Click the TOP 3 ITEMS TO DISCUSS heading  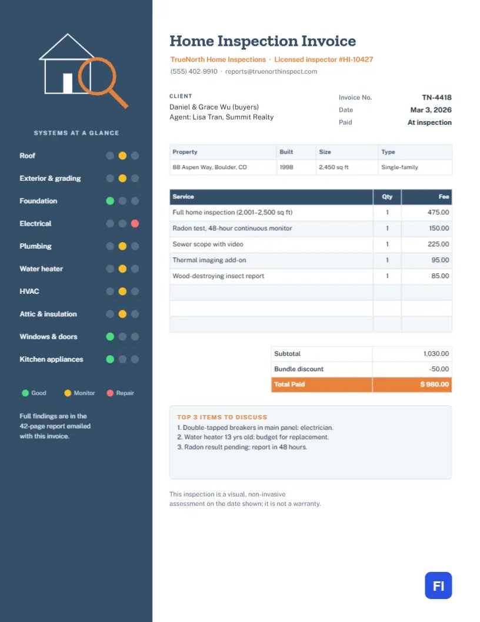pyautogui.click(x=222, y=417)
